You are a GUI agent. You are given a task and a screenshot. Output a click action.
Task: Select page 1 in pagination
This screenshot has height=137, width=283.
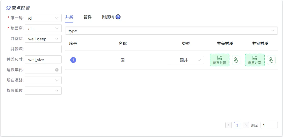[237, 125]
